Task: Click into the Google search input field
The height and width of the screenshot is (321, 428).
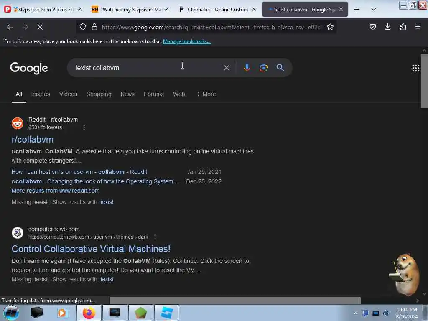Action: click(x=148, y=68)
